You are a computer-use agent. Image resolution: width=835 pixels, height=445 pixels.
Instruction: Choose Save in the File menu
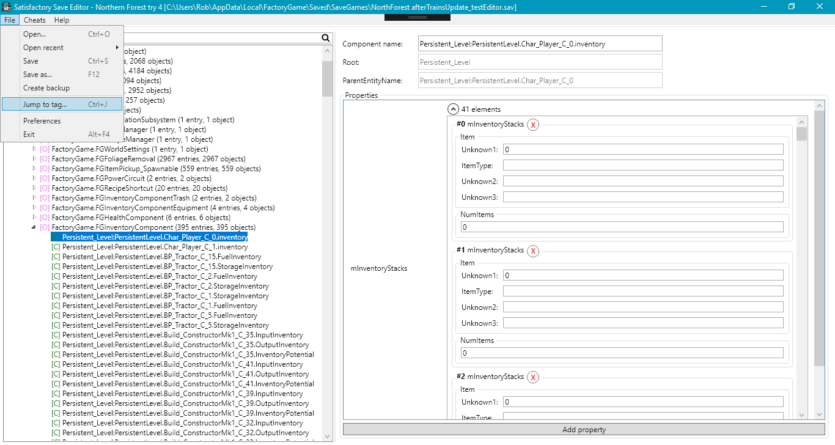(62, 61)
